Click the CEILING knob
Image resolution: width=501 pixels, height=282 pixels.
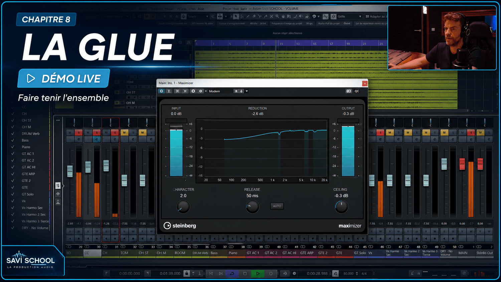341,207
